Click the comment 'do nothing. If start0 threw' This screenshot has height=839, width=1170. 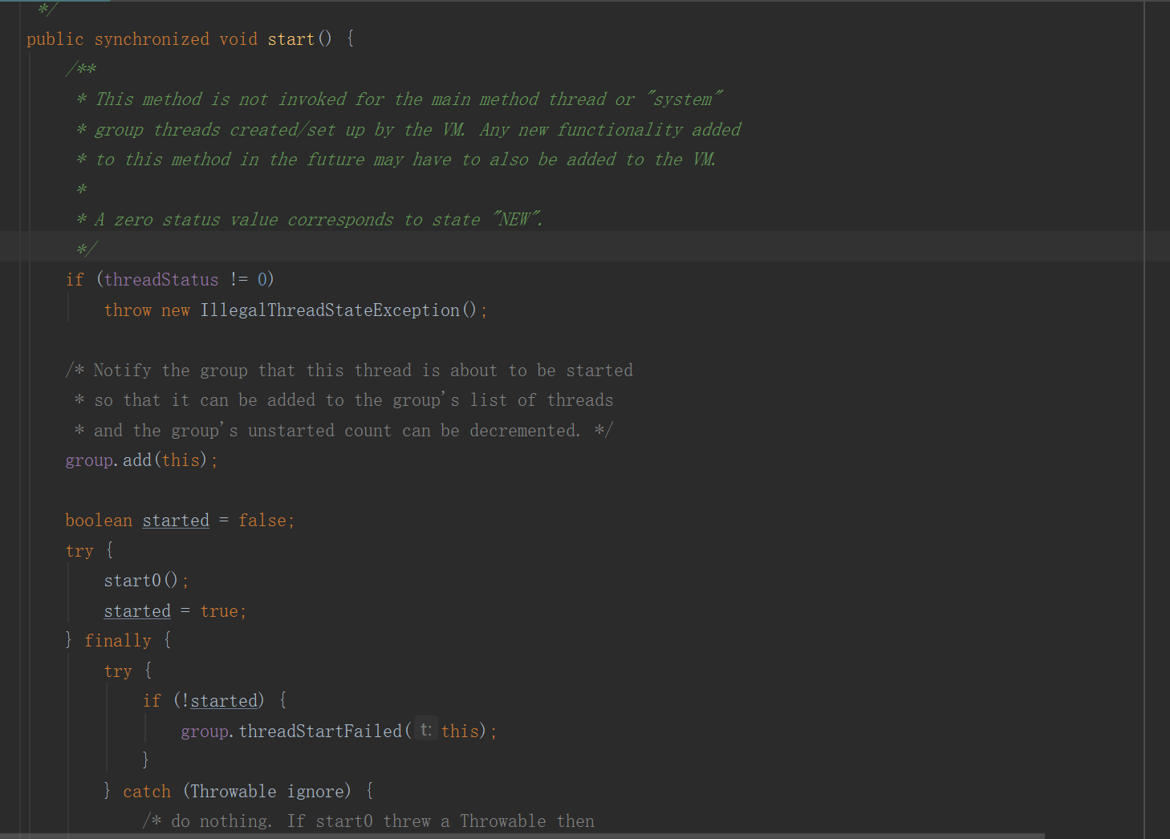tap(368, 821)
